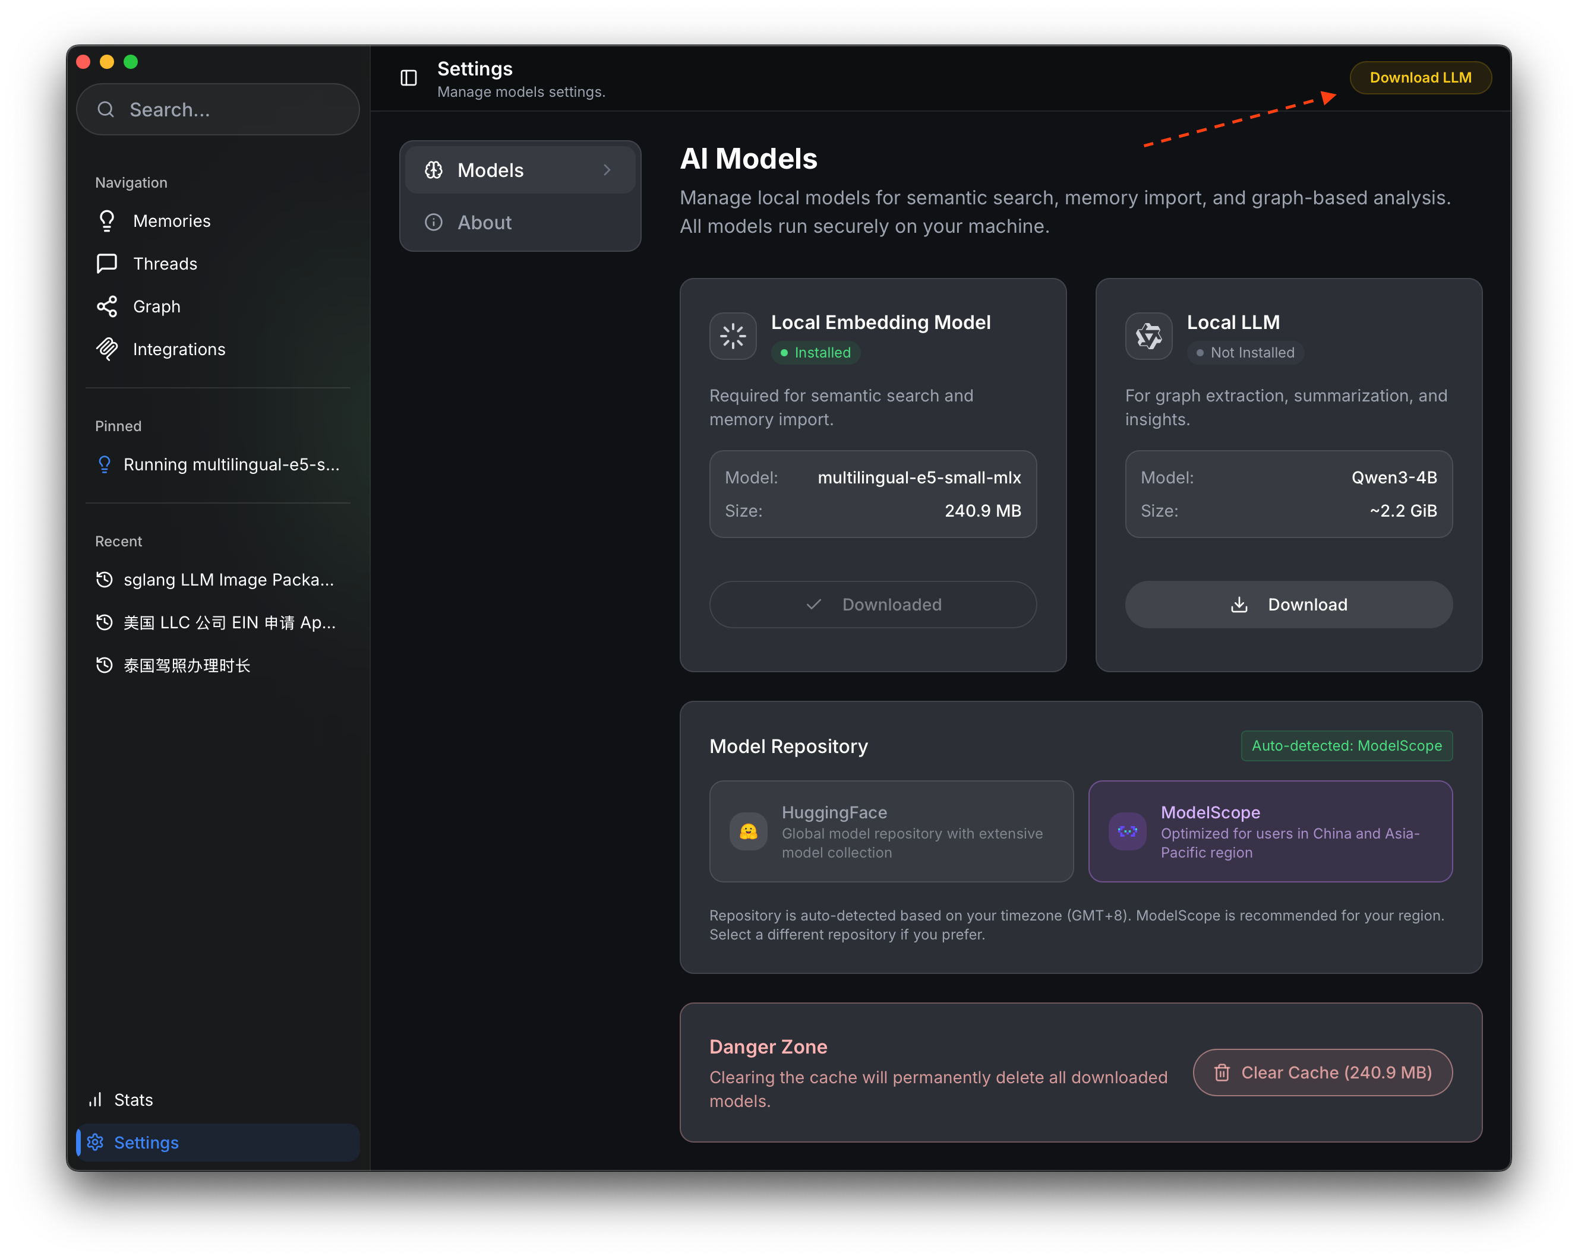Click the Downloaded embedding model button
This screenshot has height=1259, width=1578.
pos(873,605)
